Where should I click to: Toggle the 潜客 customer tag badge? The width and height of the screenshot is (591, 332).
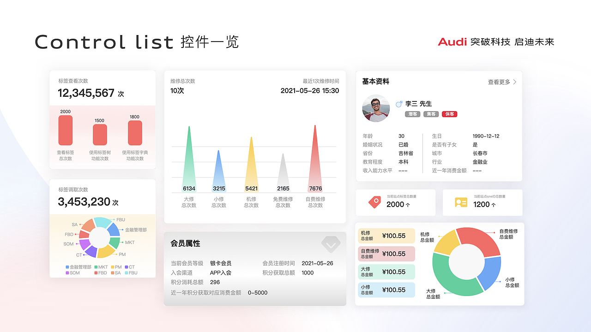413,114
